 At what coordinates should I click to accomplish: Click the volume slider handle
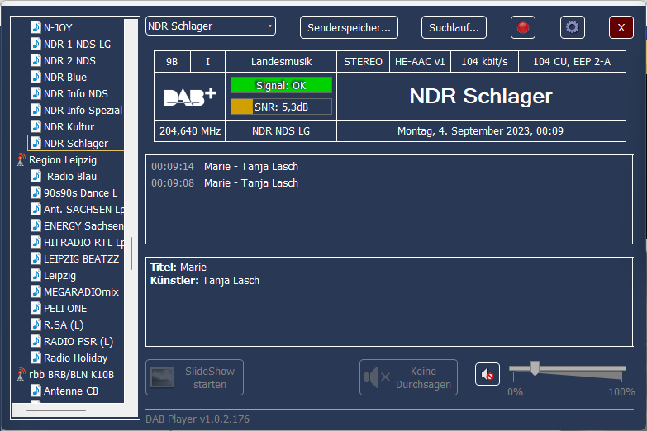pos(535,368)
